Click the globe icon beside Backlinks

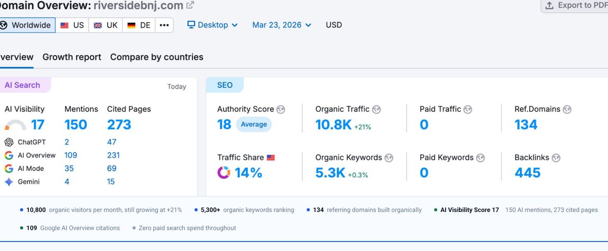pos(556,158)
